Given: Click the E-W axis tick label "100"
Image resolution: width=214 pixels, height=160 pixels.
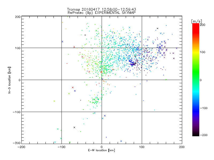Looking at the screenshot, I should coord(142,147).
